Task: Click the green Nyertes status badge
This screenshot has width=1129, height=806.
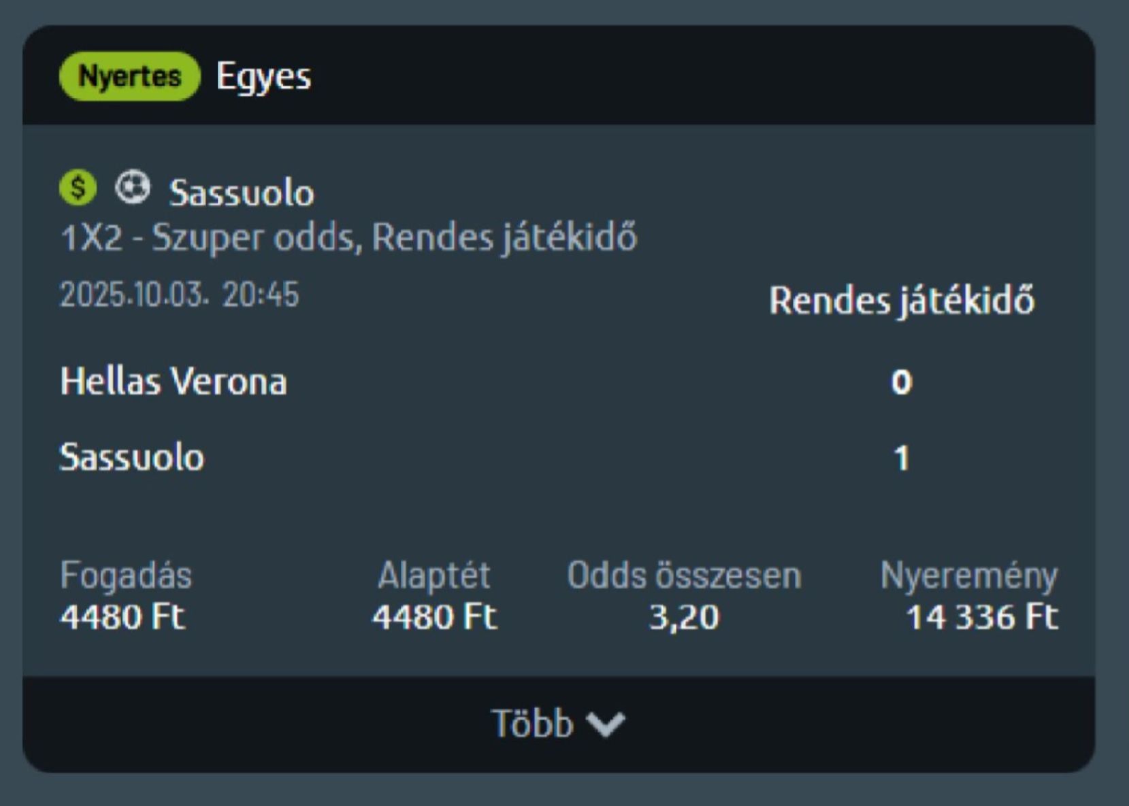Action: (x=130, y=76)
